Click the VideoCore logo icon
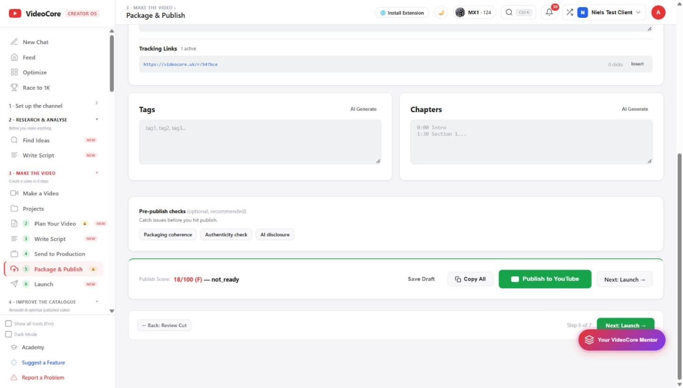 tap(15, 13)
